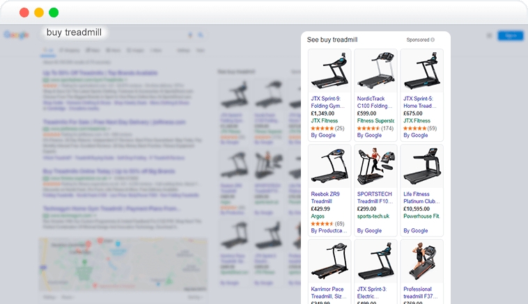Click the buy treadmill search box
Viewport: 528px width, 304px height.
(x=74, y=33)
